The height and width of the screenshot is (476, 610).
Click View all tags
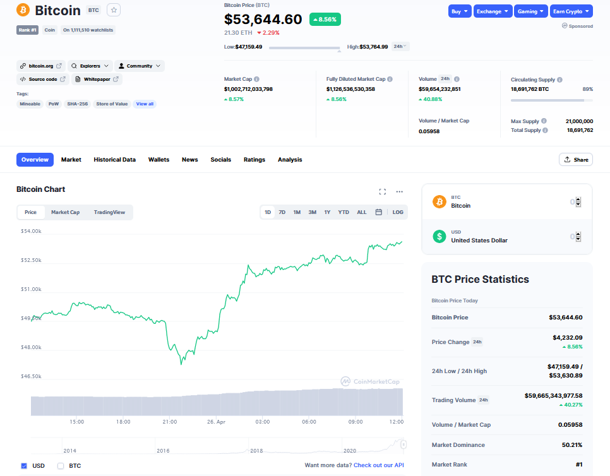145,104
